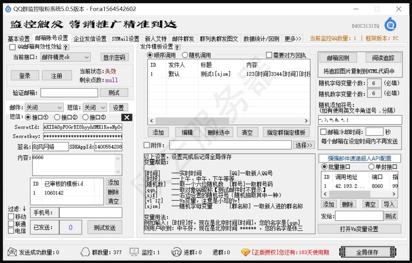Viewport: 412px width, 263px height.
Task: Click the mail icon beside 发送成功数量
Action: [x=12, y=252]
